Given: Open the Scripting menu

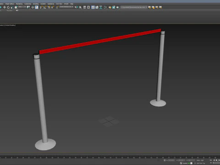Looking at the screenshot, I should 36,4.
